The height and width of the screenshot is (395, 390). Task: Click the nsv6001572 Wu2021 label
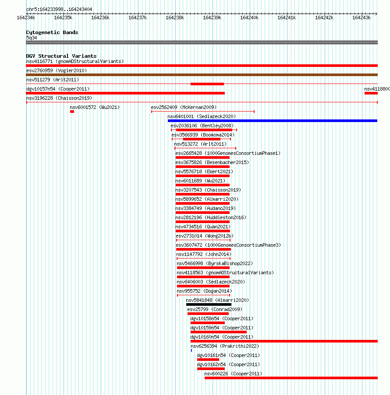95,107
